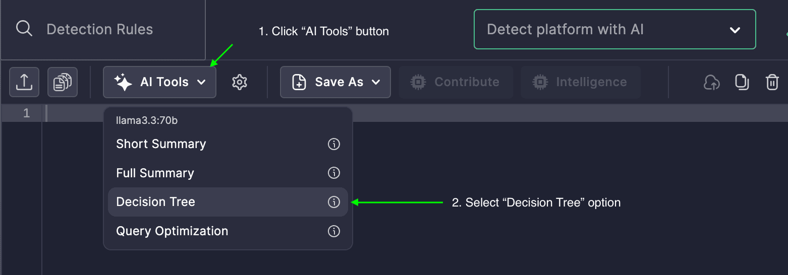Pick Query Optimization from the menu
788x275 pixels.
[172, 231]
